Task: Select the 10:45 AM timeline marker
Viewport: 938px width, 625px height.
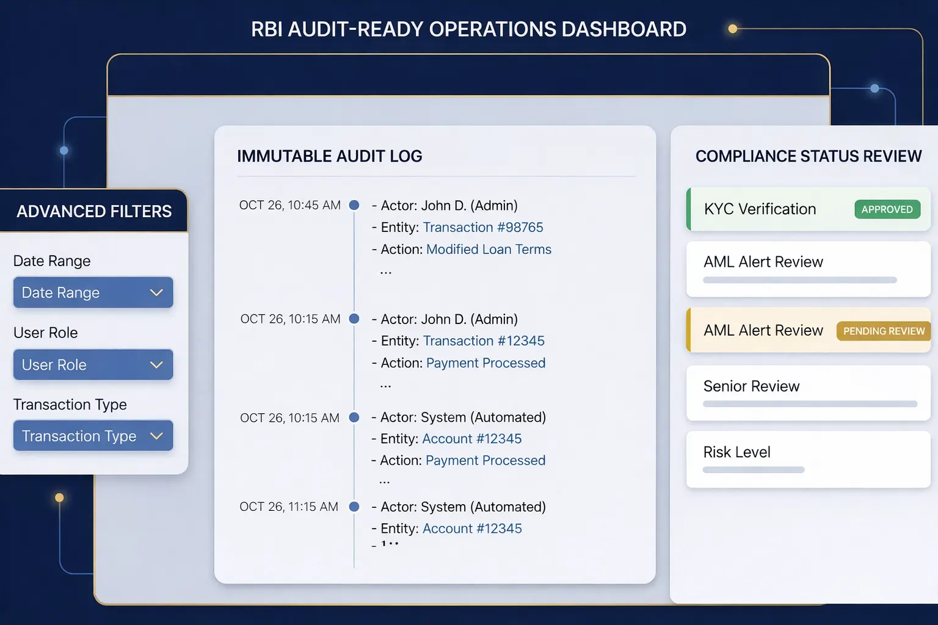Action: pos(354,205)
